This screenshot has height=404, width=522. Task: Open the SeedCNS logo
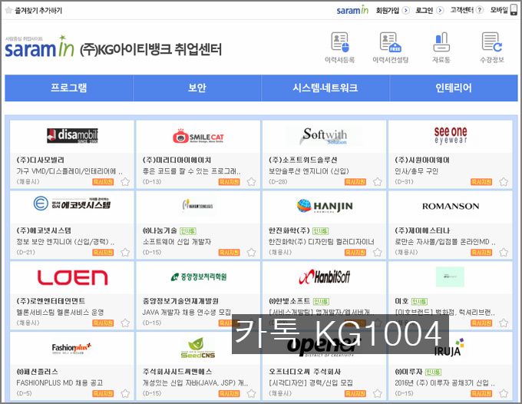[198, 348]
